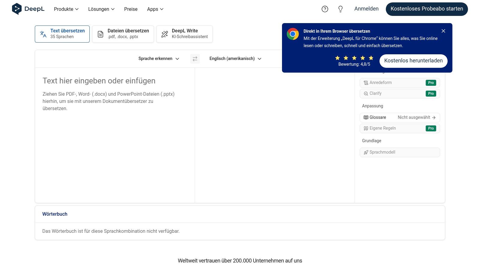Click the Wörterbuch heading
The height and width of the screenshot is (270, 480).
point(55,214)
